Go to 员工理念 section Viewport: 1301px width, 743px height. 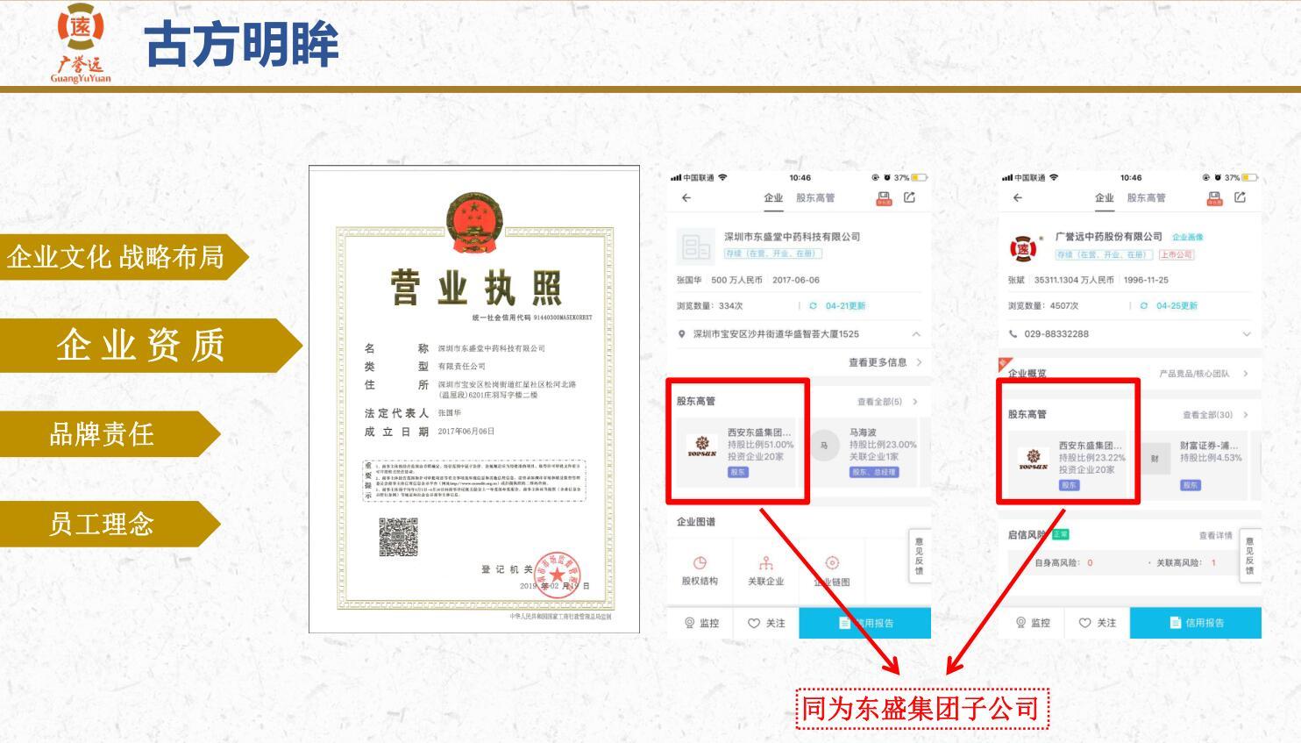click(110, 524)
